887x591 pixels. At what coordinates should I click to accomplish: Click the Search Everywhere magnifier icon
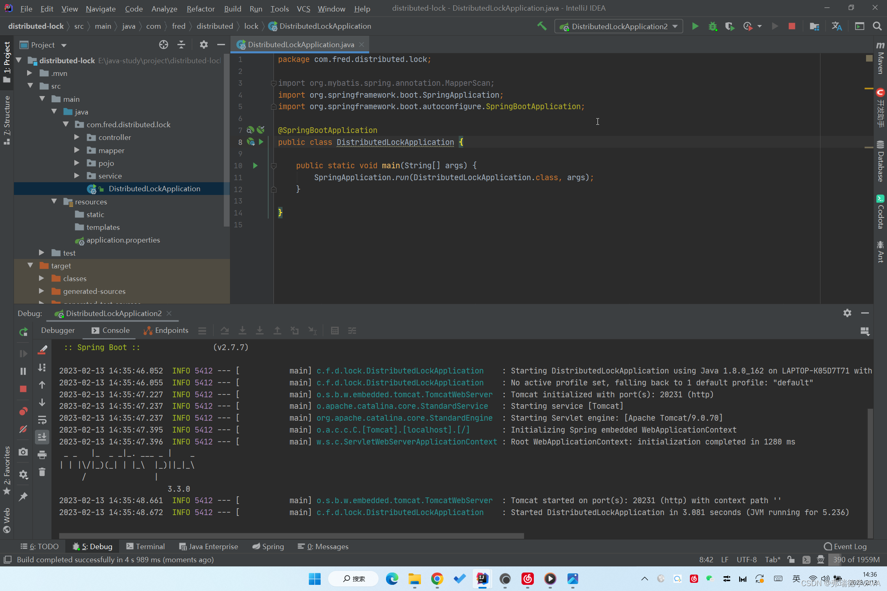(x=877, y=26)
